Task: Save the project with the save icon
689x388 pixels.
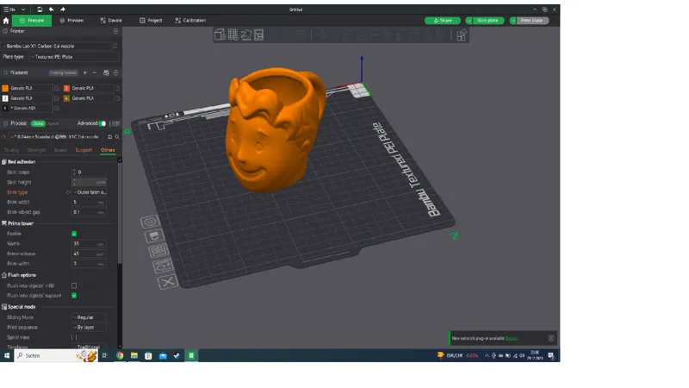Action: 40,9
